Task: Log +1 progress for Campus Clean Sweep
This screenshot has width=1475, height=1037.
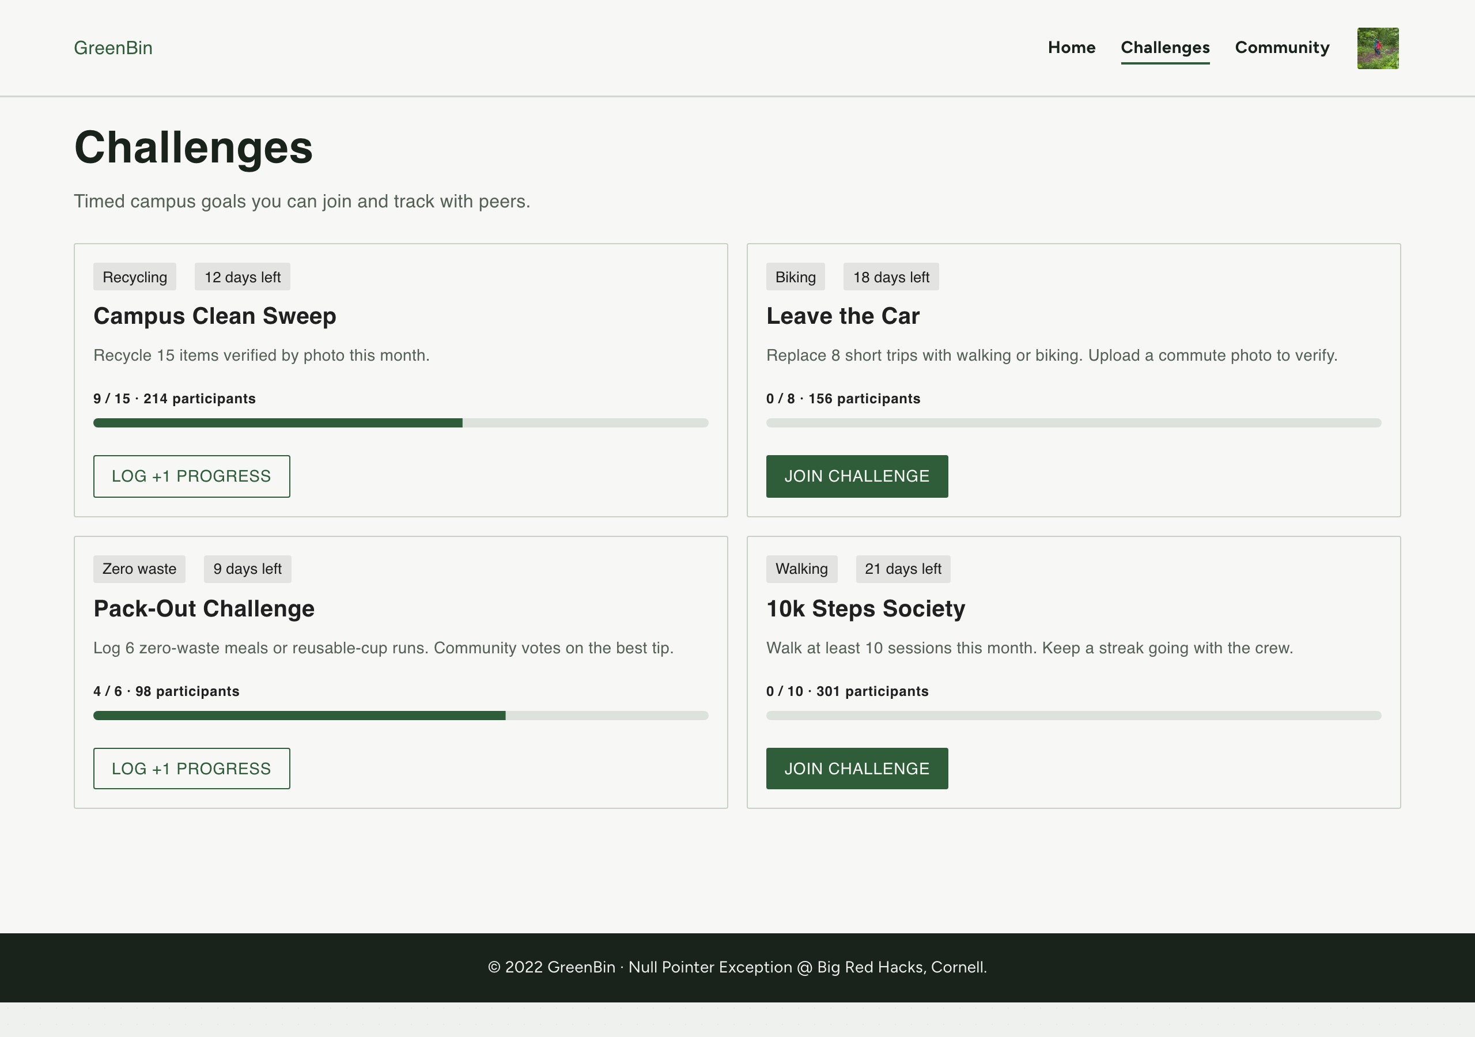Action: tap(191, 476)
